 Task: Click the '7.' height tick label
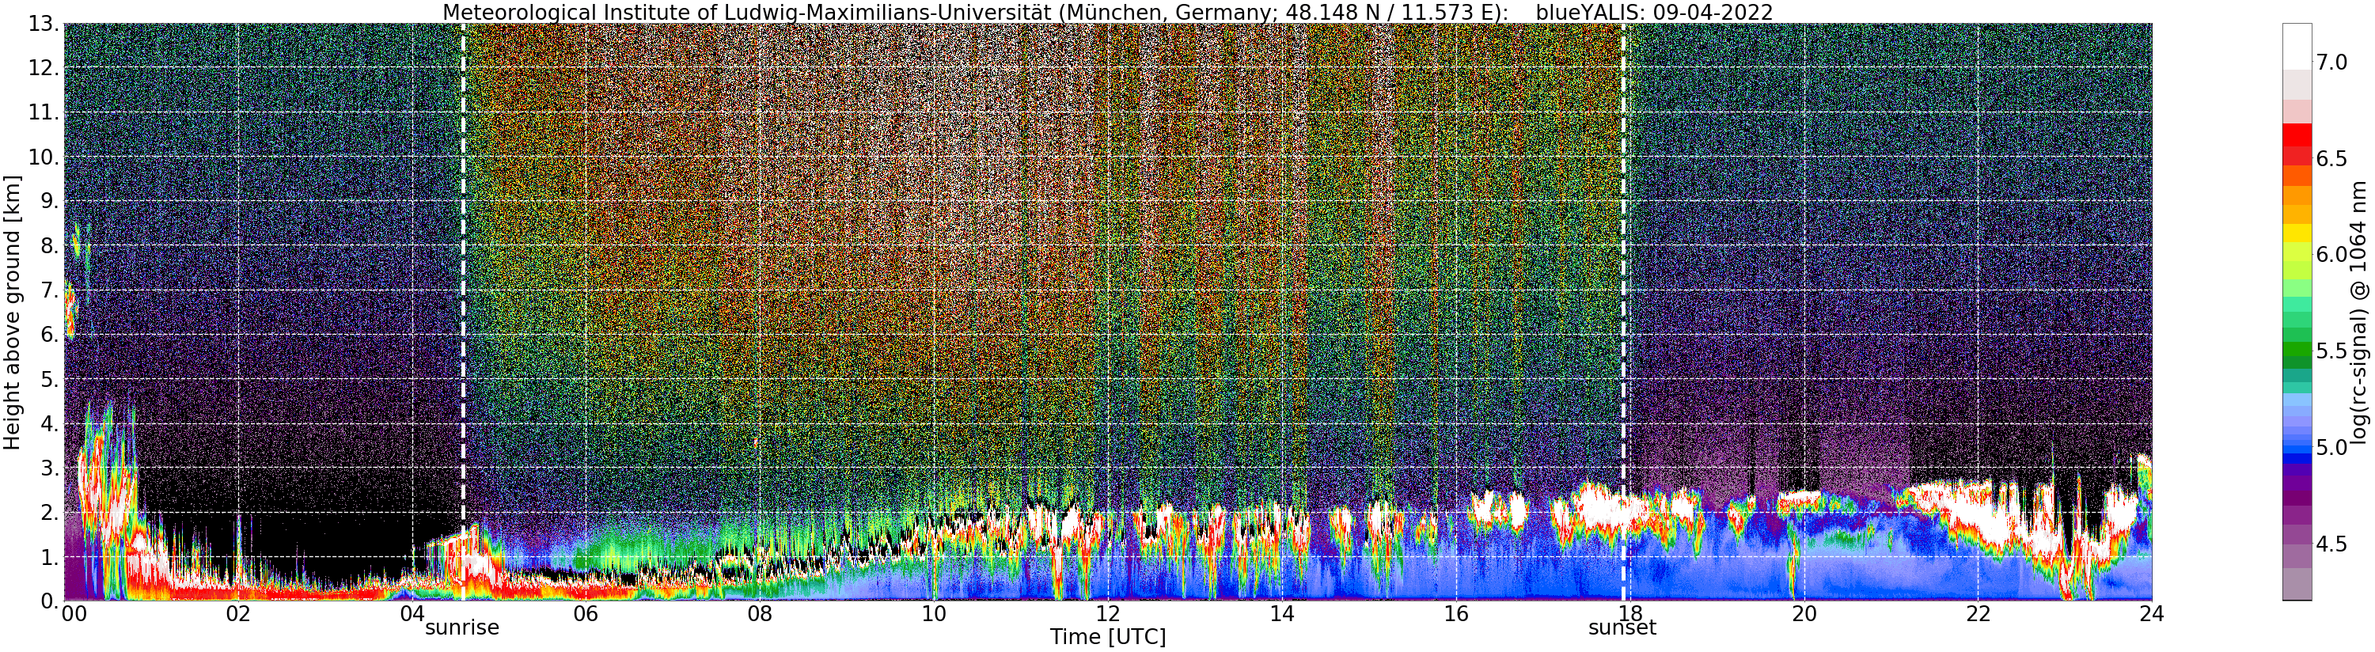pyautogui.click(x=50, y=290)
